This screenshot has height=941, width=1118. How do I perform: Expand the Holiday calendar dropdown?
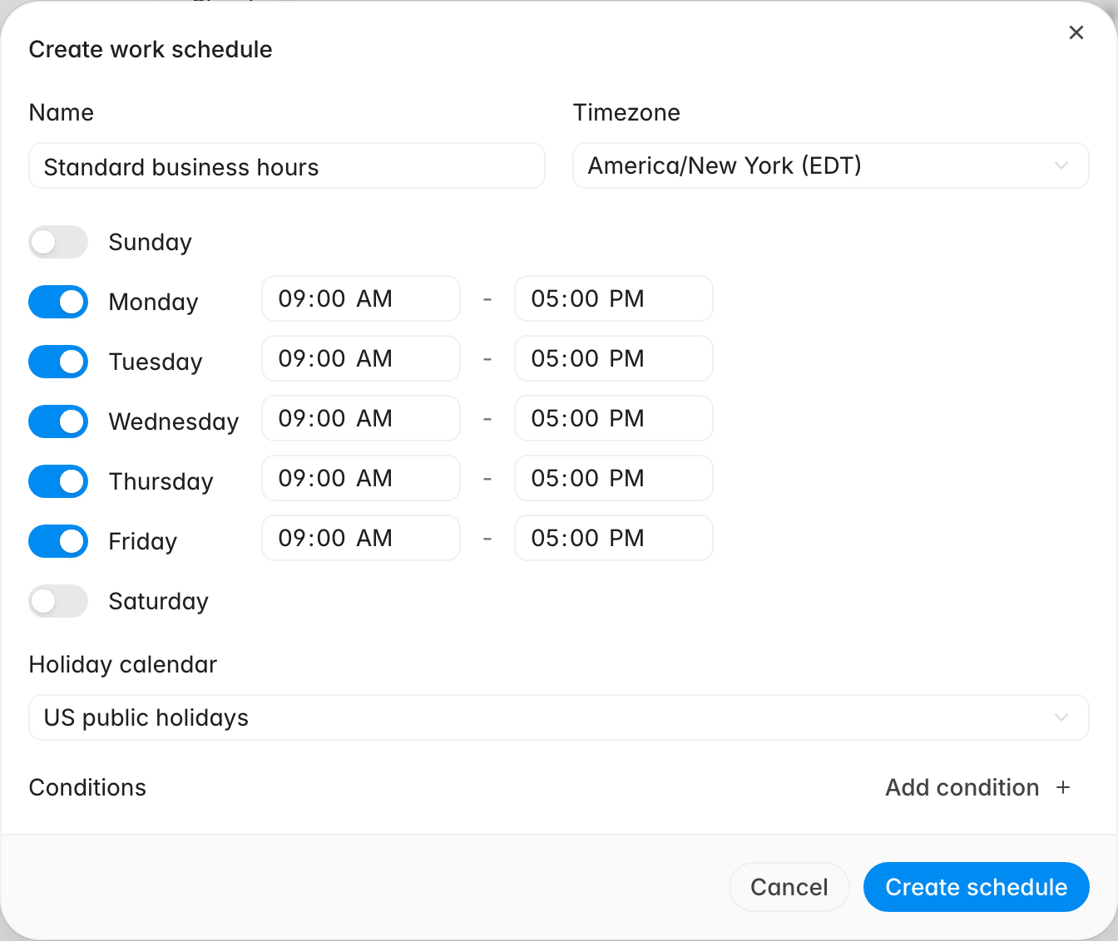[559, 717]
